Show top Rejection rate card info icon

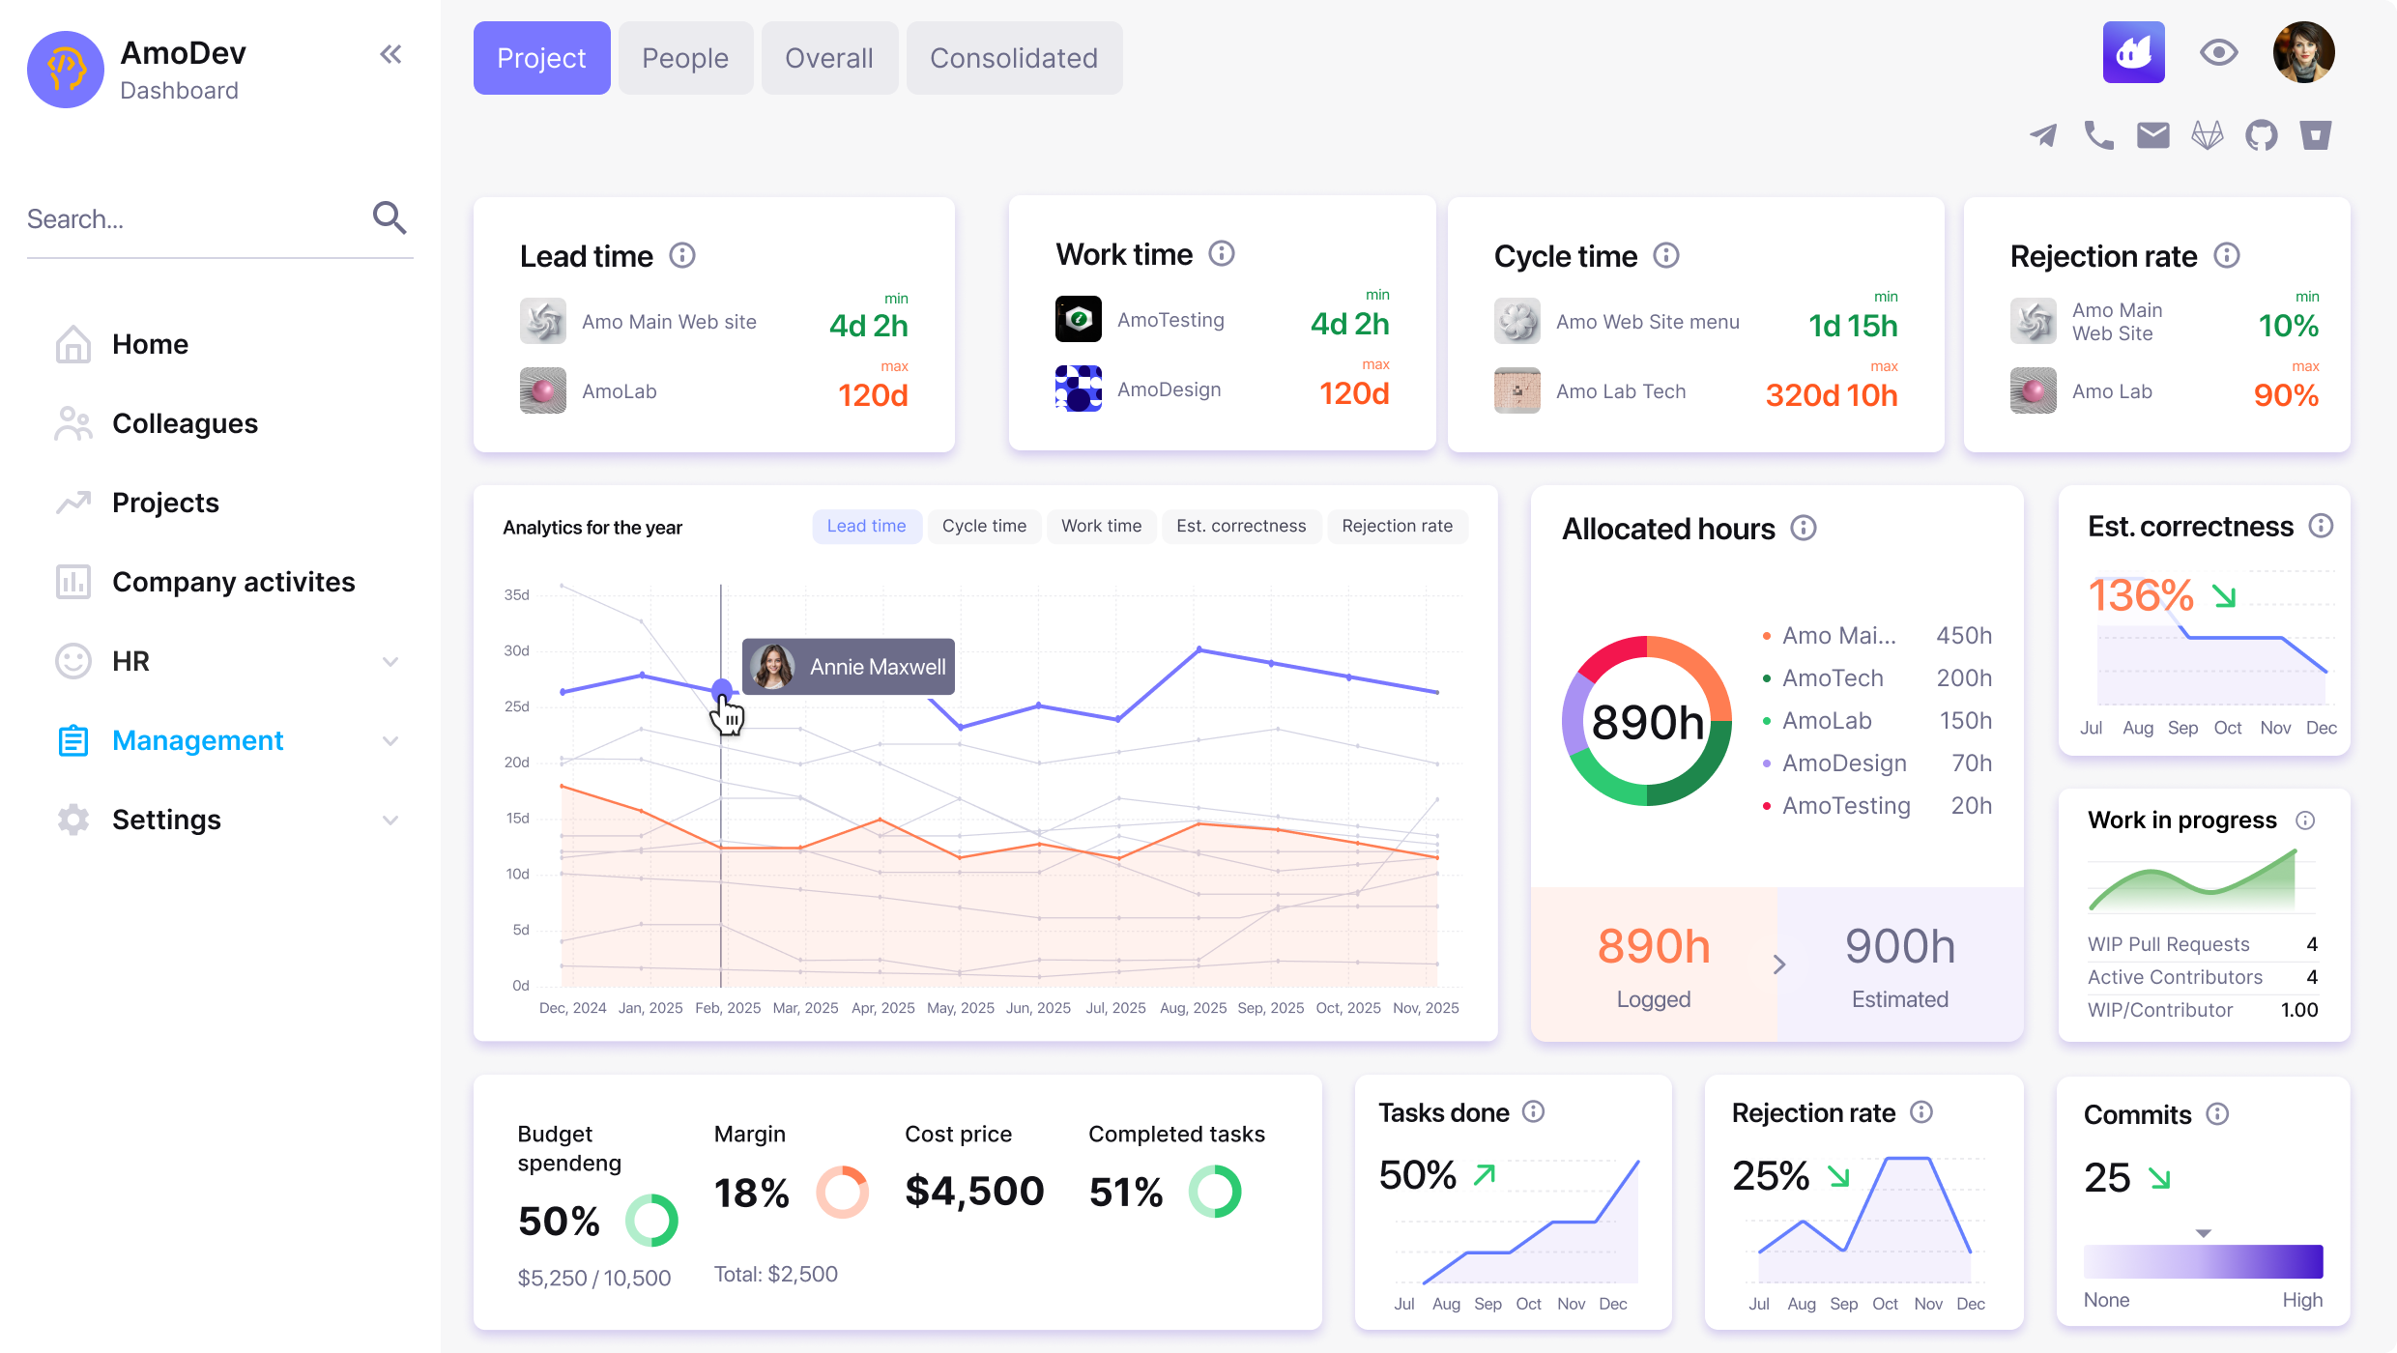pyautogui.click(x=2227, y=255)
